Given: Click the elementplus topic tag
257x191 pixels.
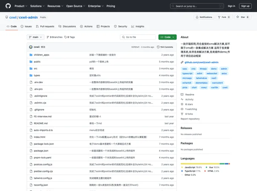Looking at the screenshot, I should pyautogui.click(x=201, y=83).
